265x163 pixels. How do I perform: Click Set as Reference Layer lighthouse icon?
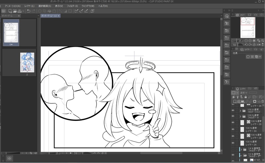point(238,97)
